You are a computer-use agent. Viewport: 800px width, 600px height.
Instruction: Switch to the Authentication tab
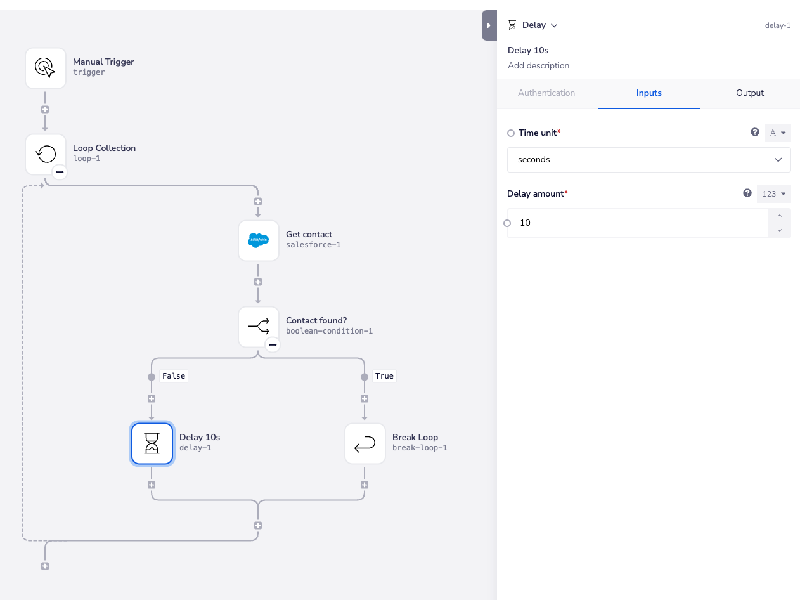(x=546, y=93)
